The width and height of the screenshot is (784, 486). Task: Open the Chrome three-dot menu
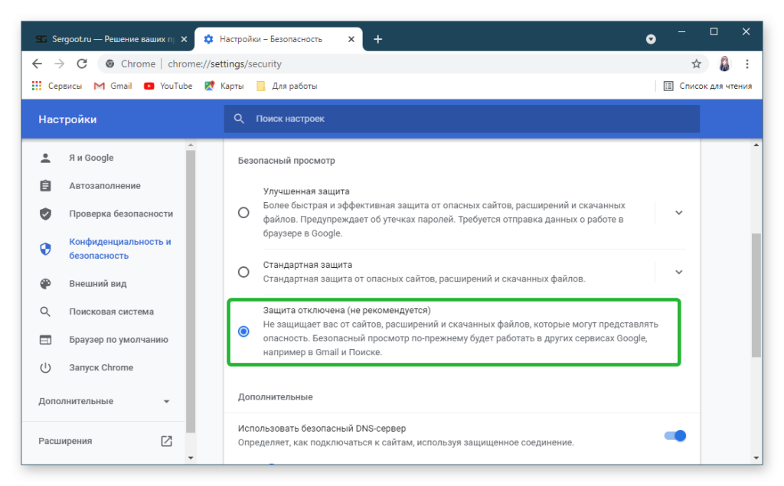(x=747, y=64)
